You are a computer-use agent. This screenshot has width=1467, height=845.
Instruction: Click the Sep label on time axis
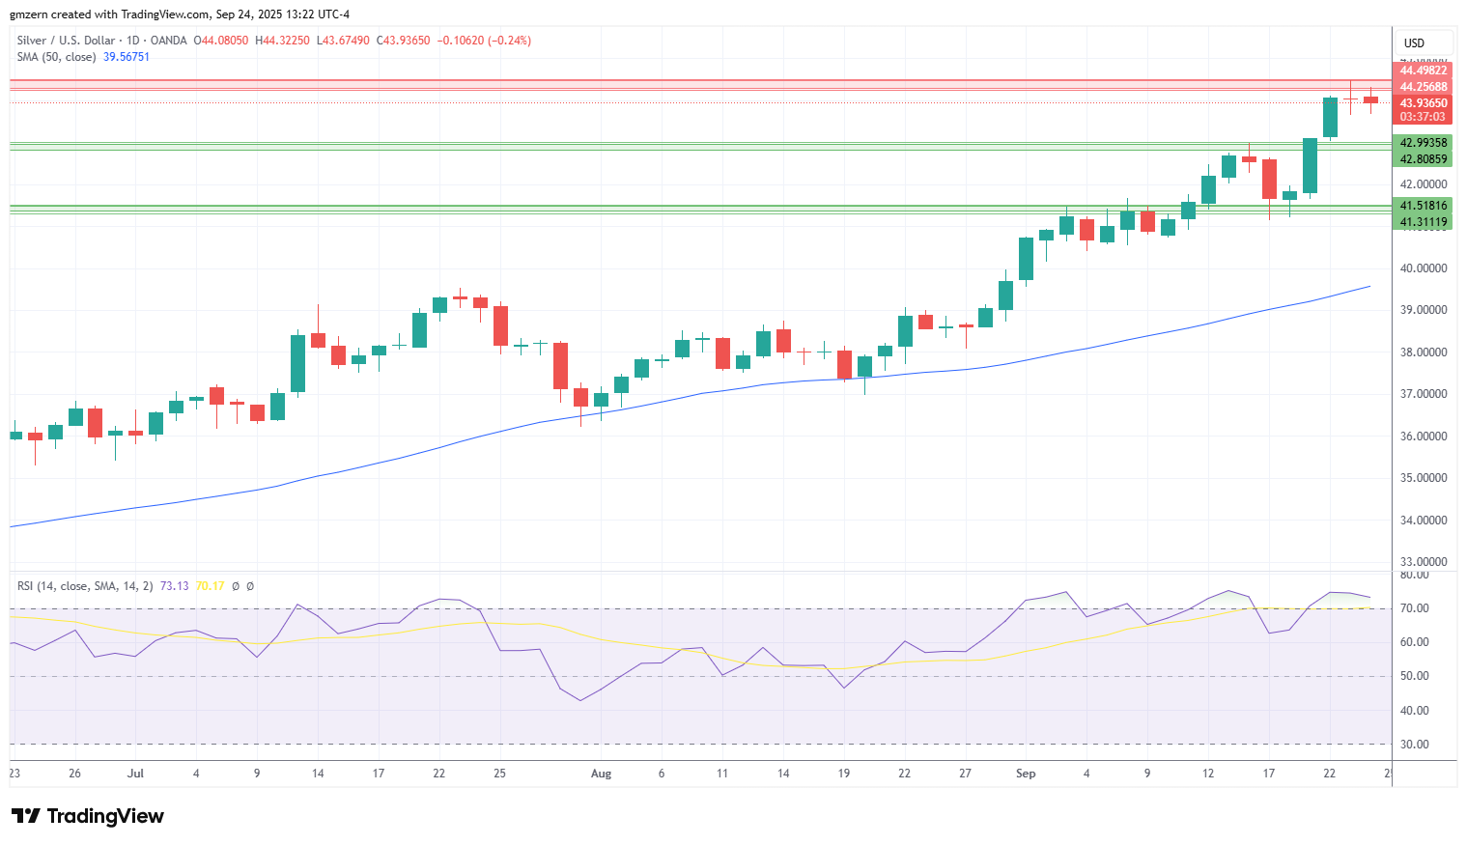point(1026,774)
